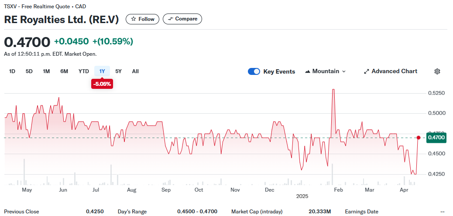Open the Advanced Chart view

click(390, 71)
